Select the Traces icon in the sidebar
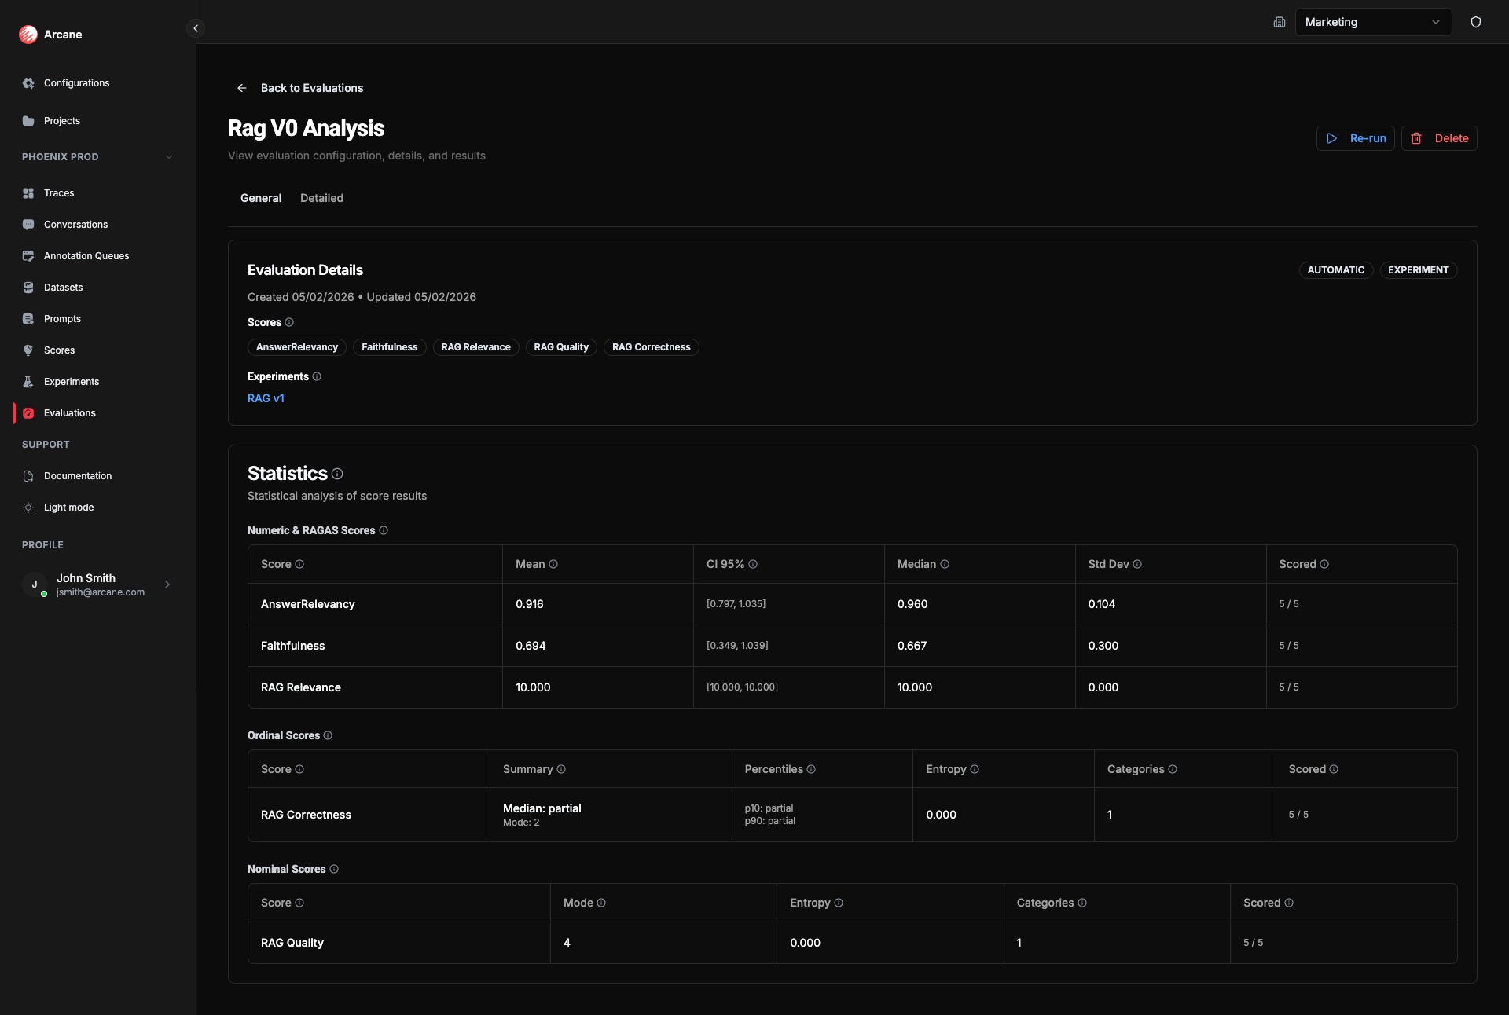The width and height of the screenshot is (1509, 1015). point(28,192)
